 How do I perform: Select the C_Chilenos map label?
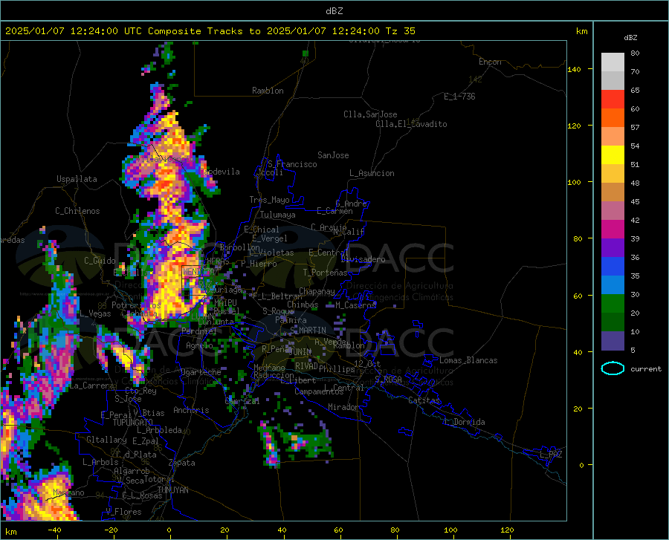(77, 211)
